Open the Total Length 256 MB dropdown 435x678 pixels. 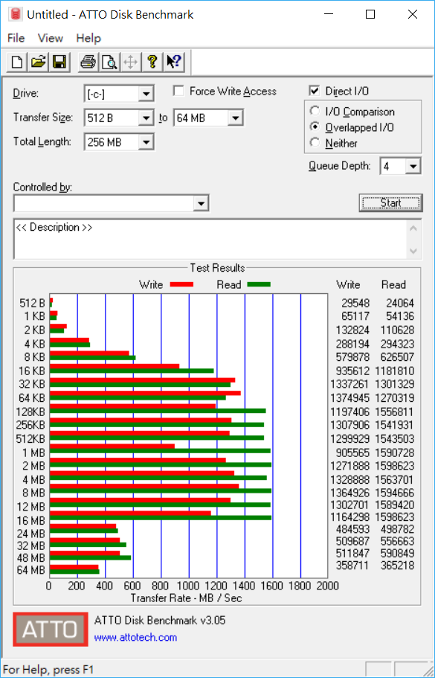click(146, 142)
